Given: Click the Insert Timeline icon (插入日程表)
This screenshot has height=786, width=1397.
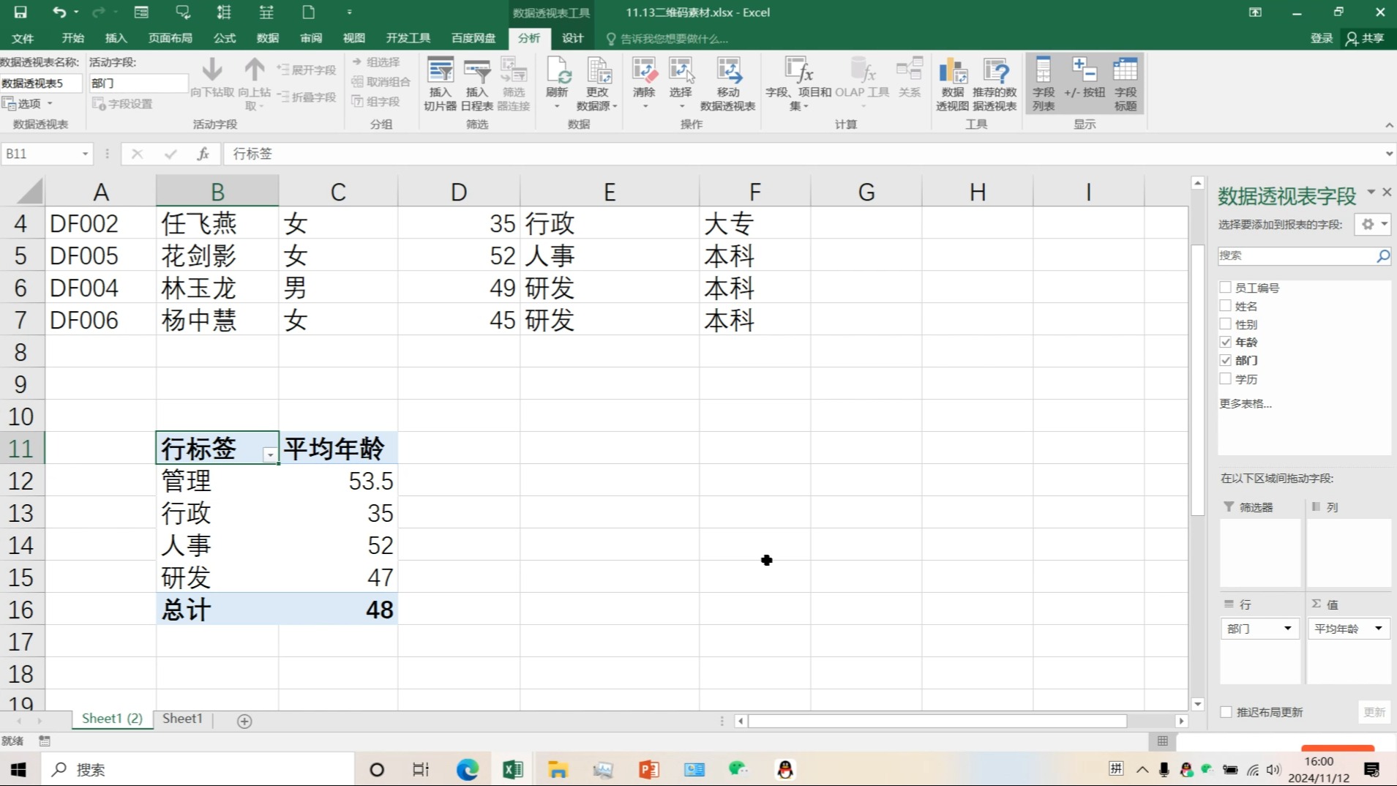Looking at the screenshot, I should coord(476,83).
